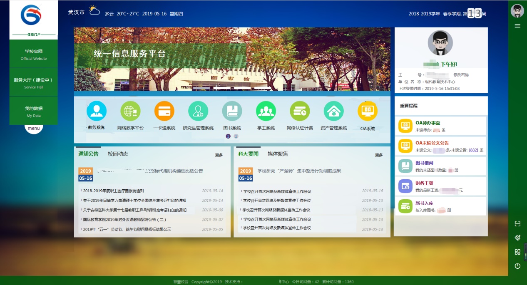Open the 教务系统 icon
This screenshot has width=527, height=285.
(96, 112)
